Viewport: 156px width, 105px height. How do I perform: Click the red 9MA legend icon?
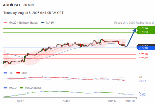[x=18, y=73]
